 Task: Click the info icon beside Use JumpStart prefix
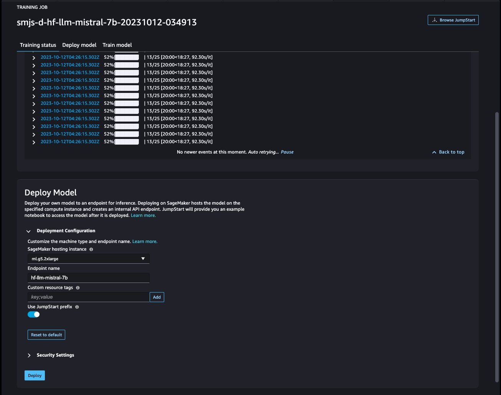click(77, 307)
